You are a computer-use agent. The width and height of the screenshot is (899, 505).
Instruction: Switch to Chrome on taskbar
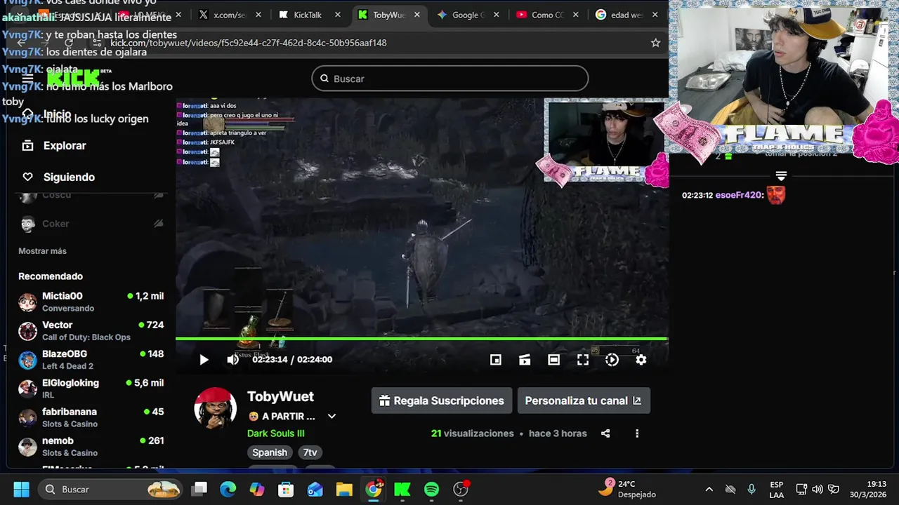[374, 489]
